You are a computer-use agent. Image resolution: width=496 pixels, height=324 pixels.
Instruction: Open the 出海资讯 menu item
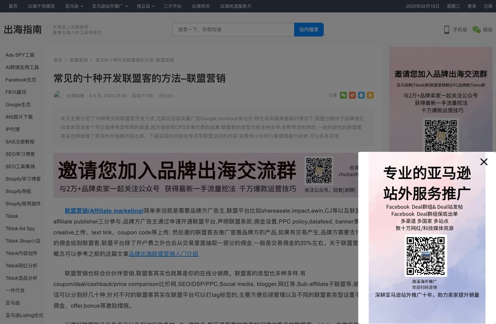pos(200,6)
